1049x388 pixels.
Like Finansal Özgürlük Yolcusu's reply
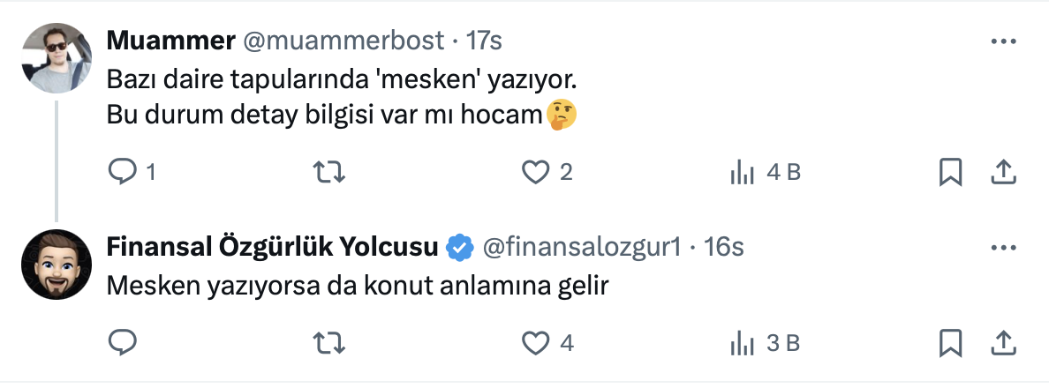[x=536, y=342]
